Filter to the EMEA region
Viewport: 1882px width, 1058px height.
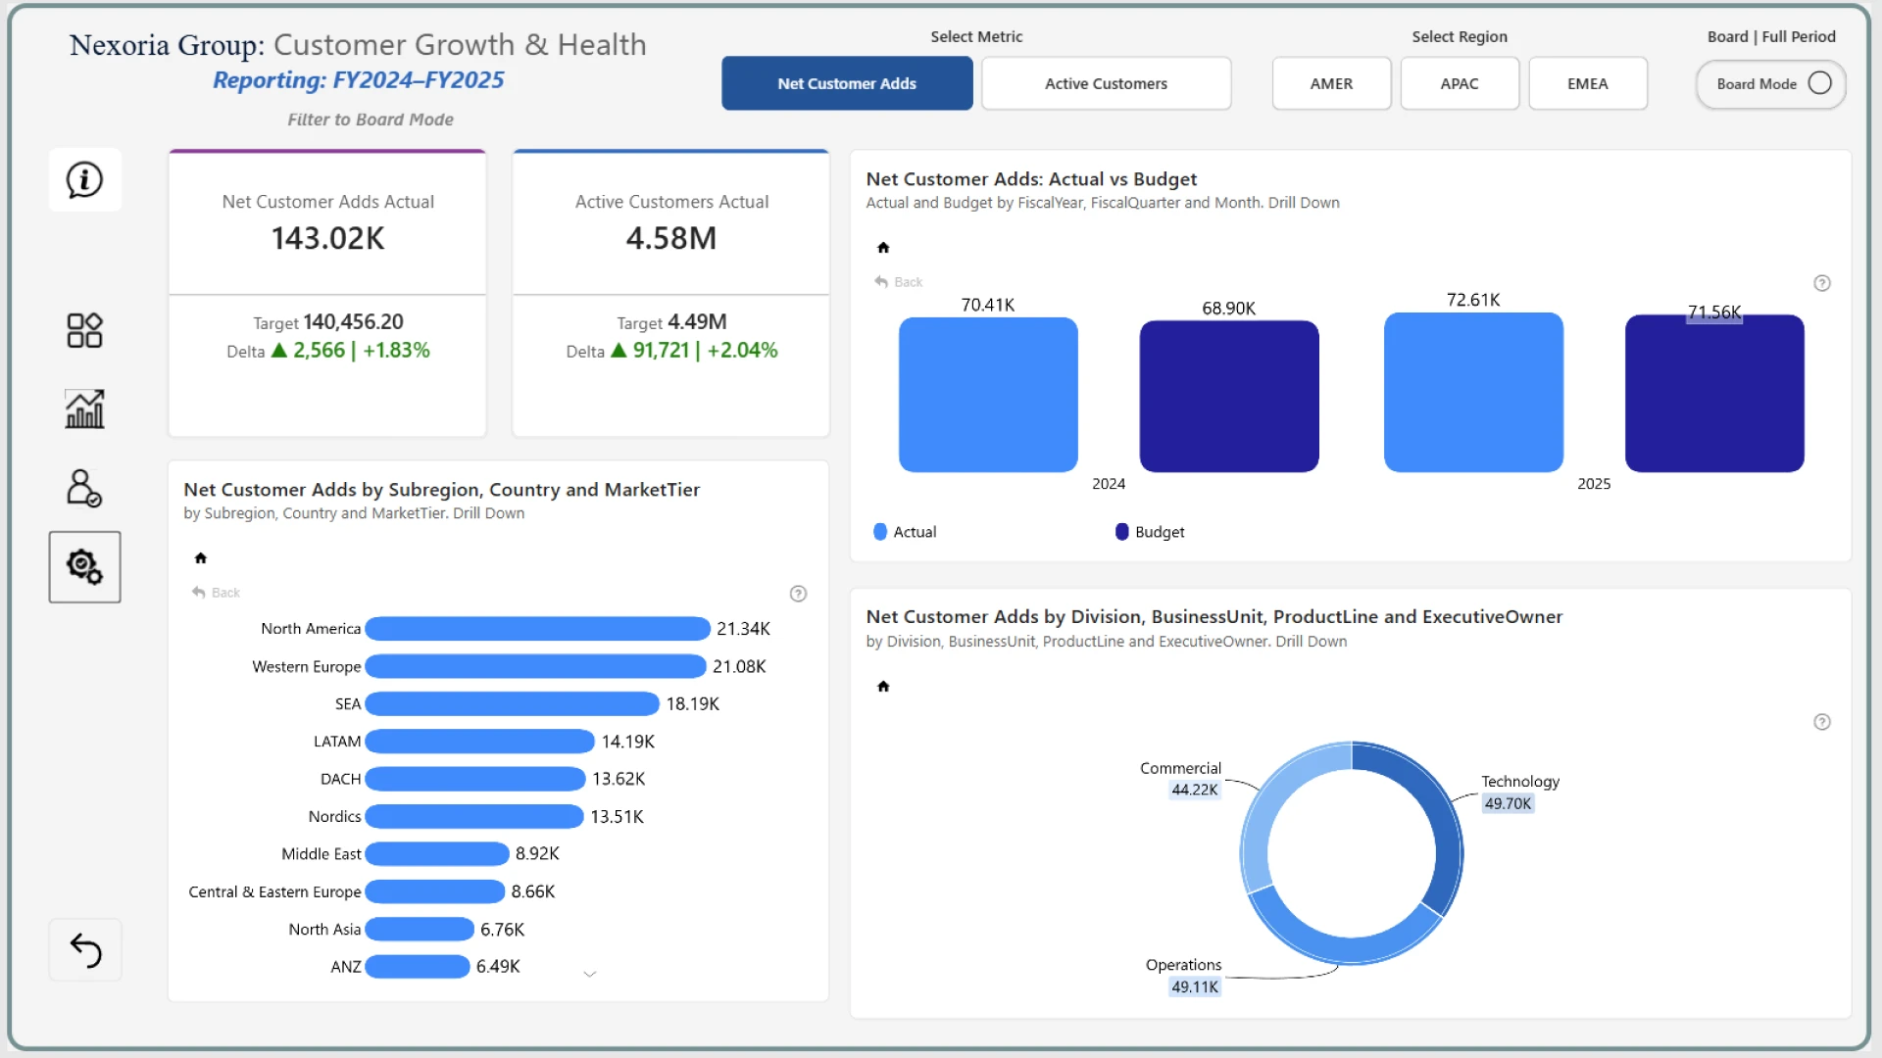point(1587,83)
